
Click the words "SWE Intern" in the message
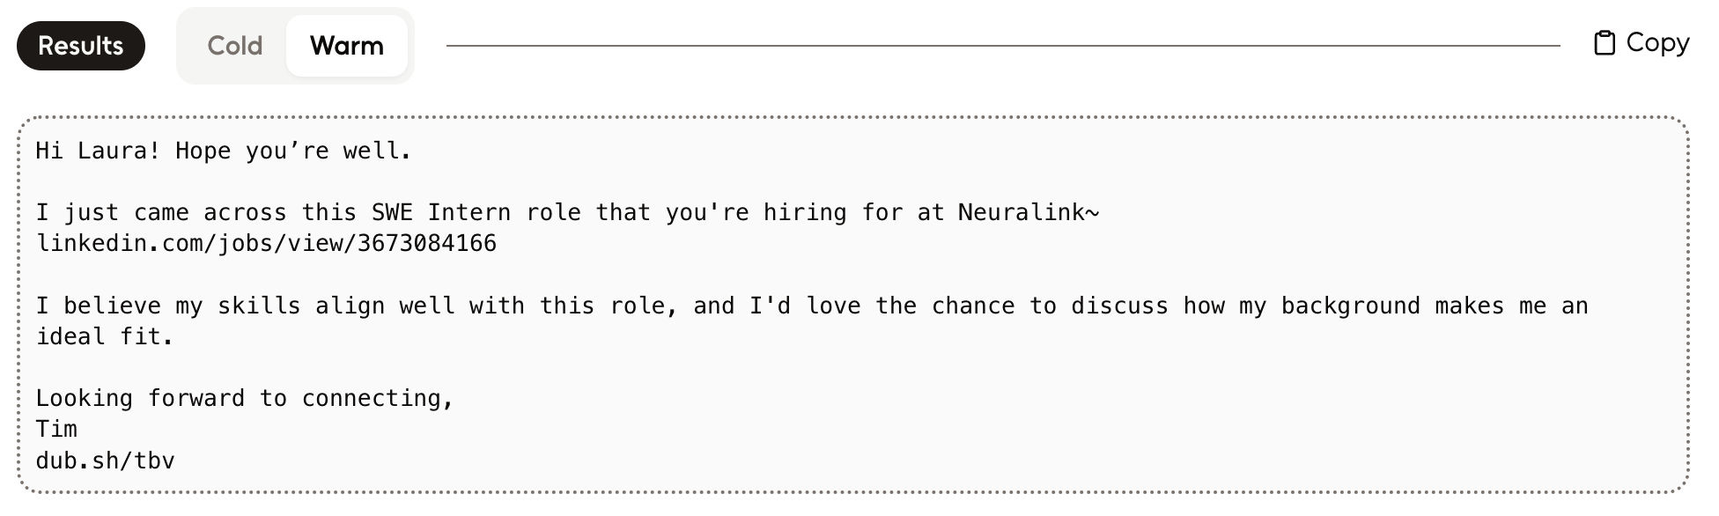point(440,213)
